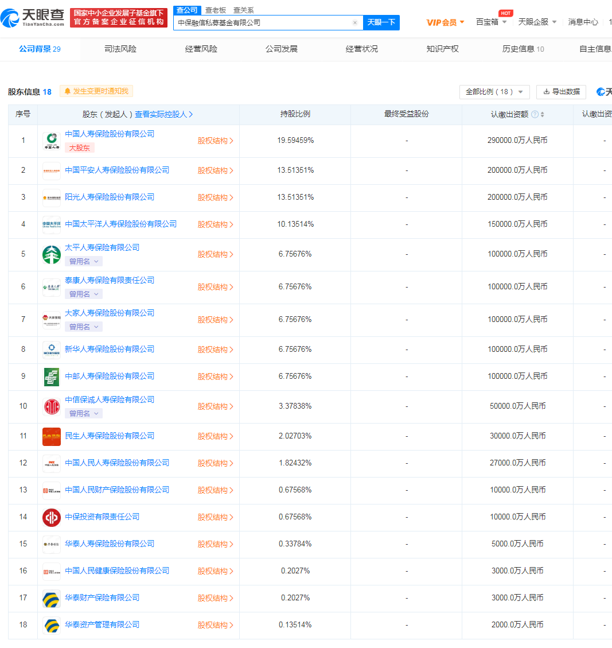This screenshot has height=648, width=612.
Task: Open the help question-mark icon beside 认缴出资额
Action: [535, 114]
